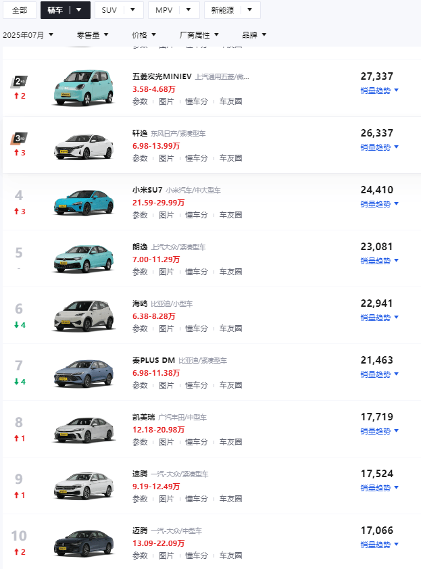Open the 厂商属性 filter dropdown
421x569 pixels.
click(x=199, y=35)
